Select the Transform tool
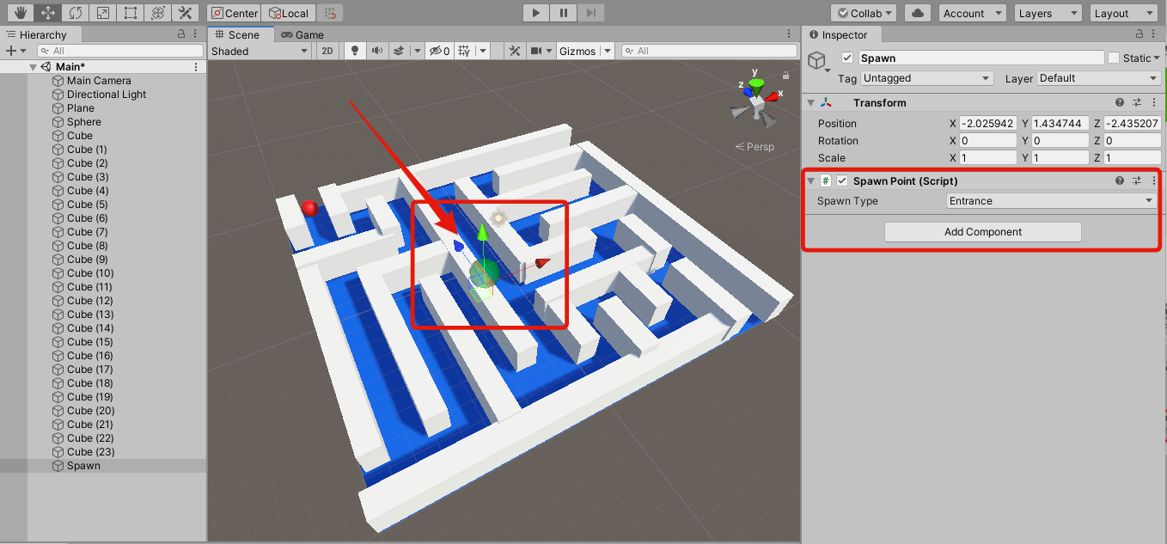The image size is (1167, 544). (156, 13)
